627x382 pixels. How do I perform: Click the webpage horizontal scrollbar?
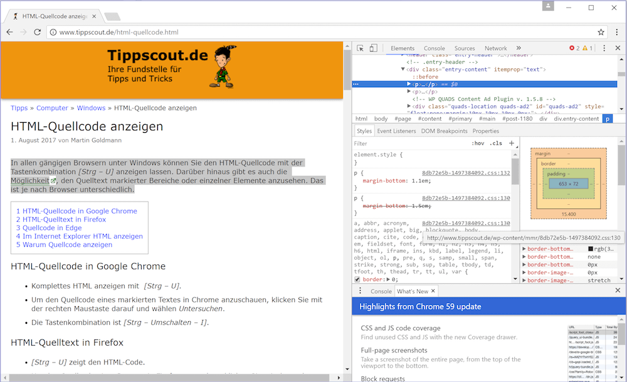point(169,378)
